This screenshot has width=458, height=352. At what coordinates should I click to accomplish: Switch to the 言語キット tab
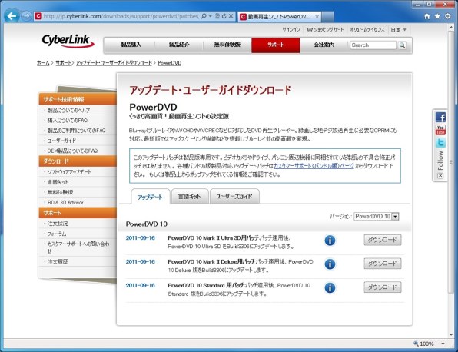pos(190,196)
